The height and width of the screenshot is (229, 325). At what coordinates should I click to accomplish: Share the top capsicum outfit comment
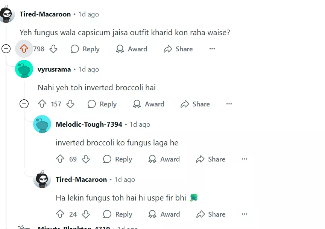pyautogui.click(x=178, y=49)
